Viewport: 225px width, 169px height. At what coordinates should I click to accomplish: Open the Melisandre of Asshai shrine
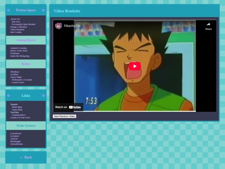tap(22, 80)
